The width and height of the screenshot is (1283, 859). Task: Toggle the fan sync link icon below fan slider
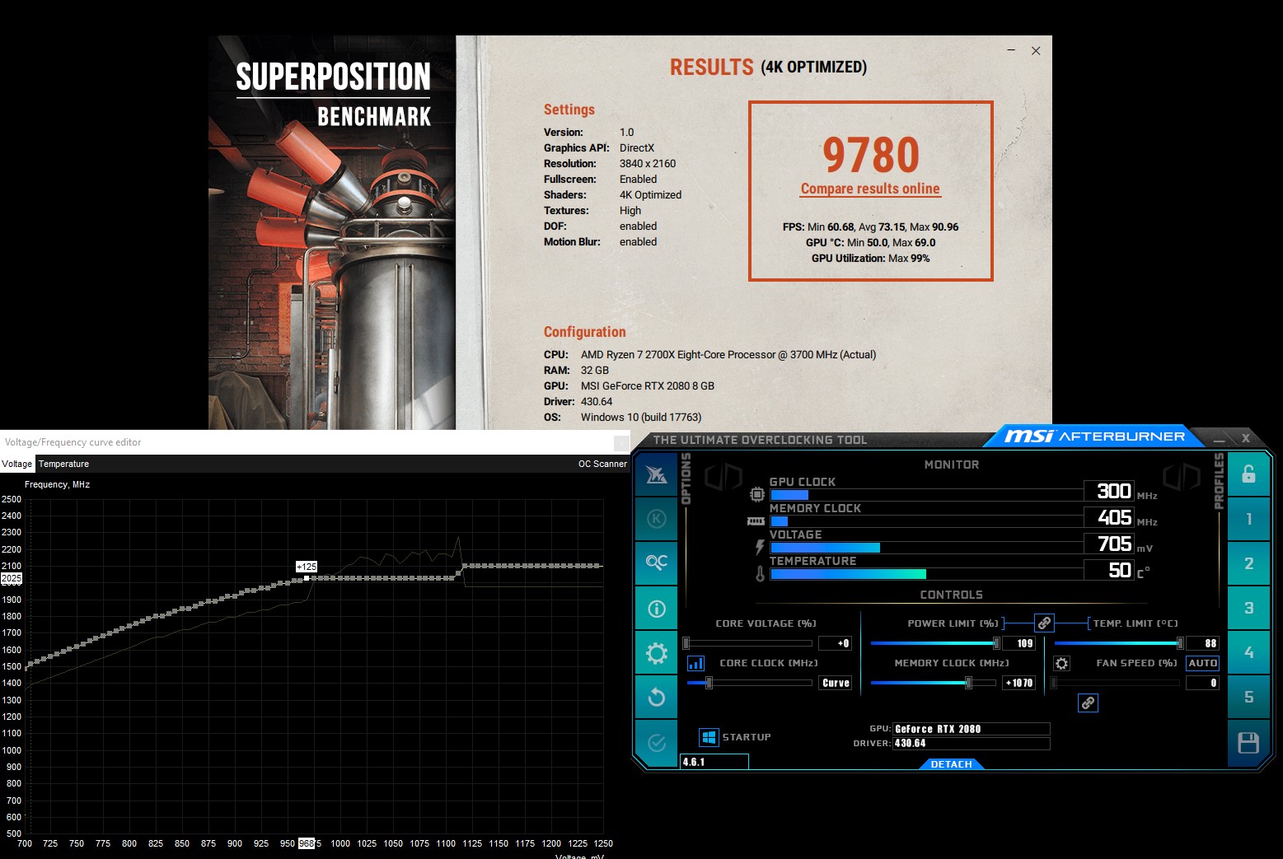click(1088, 703)
